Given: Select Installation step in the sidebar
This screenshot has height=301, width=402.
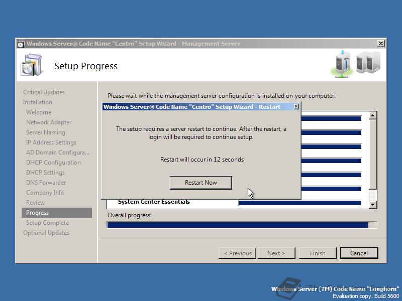Looking at the screenshot, I should (37, 102).
